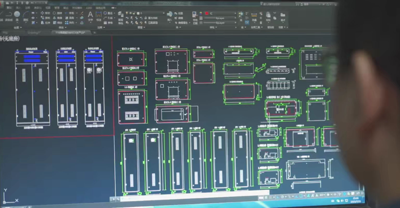Screen dimensions: 400x208
Task: Toggle object snap square icon in status bar
Action: [x=301, y=196]
